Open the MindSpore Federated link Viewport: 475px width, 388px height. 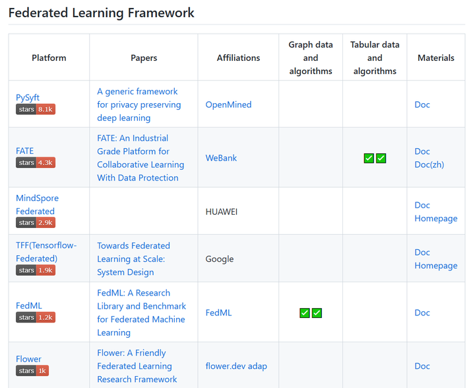pyautogui.click(x=37, y=205)
